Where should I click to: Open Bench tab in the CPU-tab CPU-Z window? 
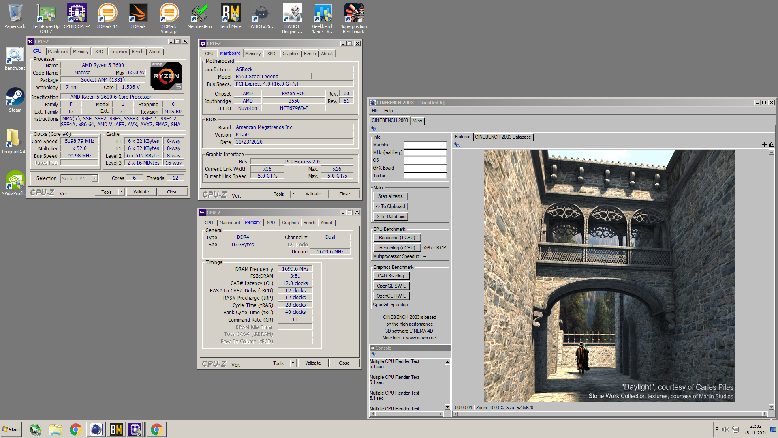tap(137, 52)
